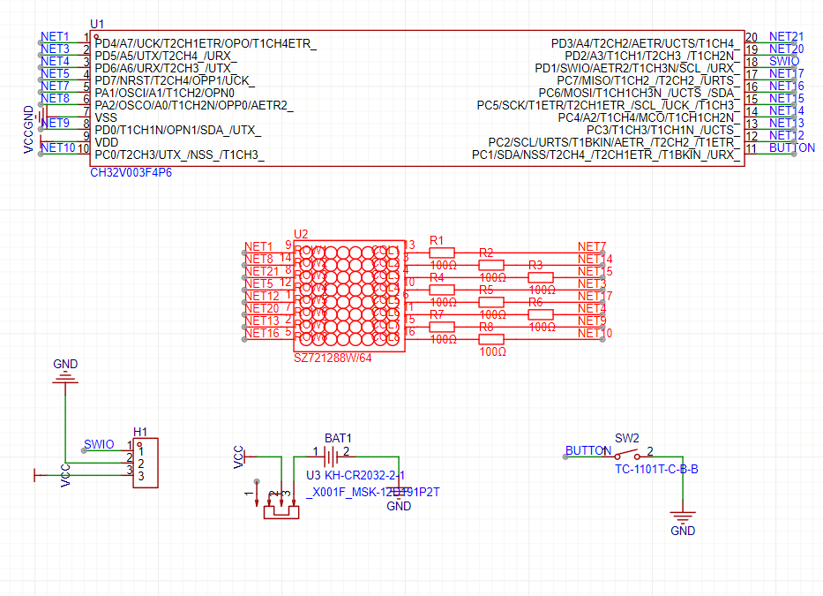Viewport: 823px width, 596px height.
Task: Click the SW2 designator label
Action: pyautogui.click(x=626, y=438)
